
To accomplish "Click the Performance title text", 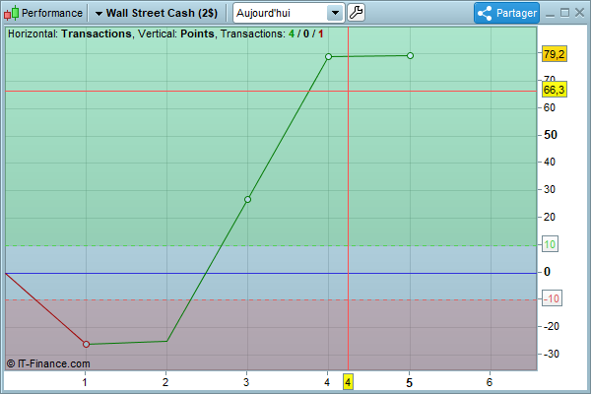I will pyautogui.click(x=52, y=13).
